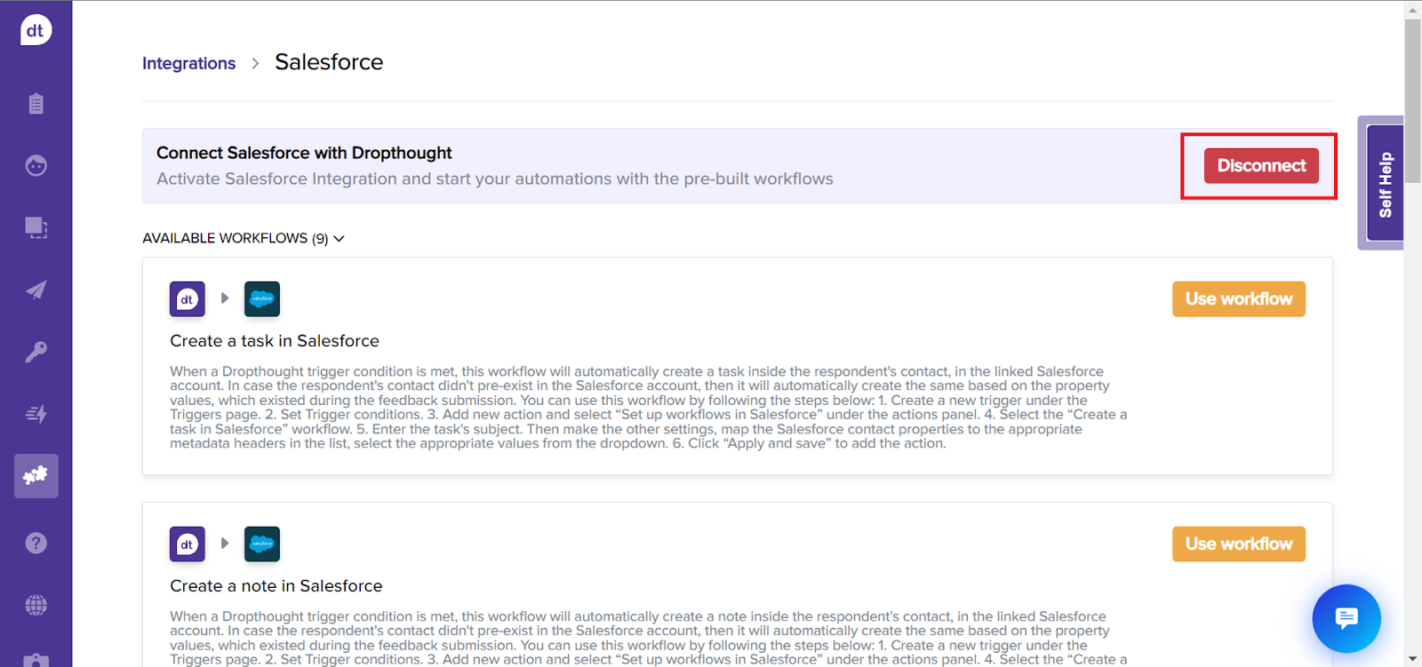Open the chat support bubble

(x=1346, y=618)
